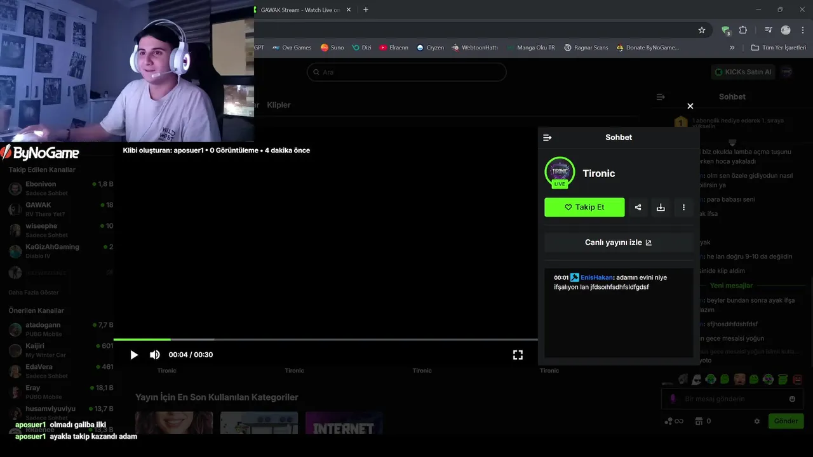Screen dimensions: 813x457
Task: Open the EnisHakan username in clip chat
Action: coord(596,277)
